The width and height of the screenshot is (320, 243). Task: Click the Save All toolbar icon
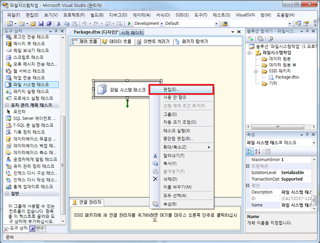pyautogui.click(x=49, y=24)
